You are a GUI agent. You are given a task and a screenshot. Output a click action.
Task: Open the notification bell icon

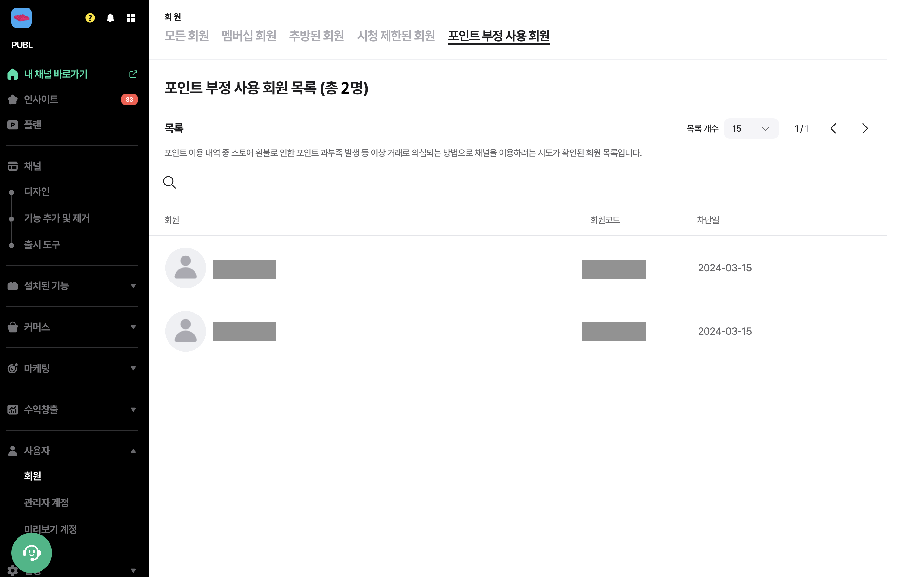point(110,17)
